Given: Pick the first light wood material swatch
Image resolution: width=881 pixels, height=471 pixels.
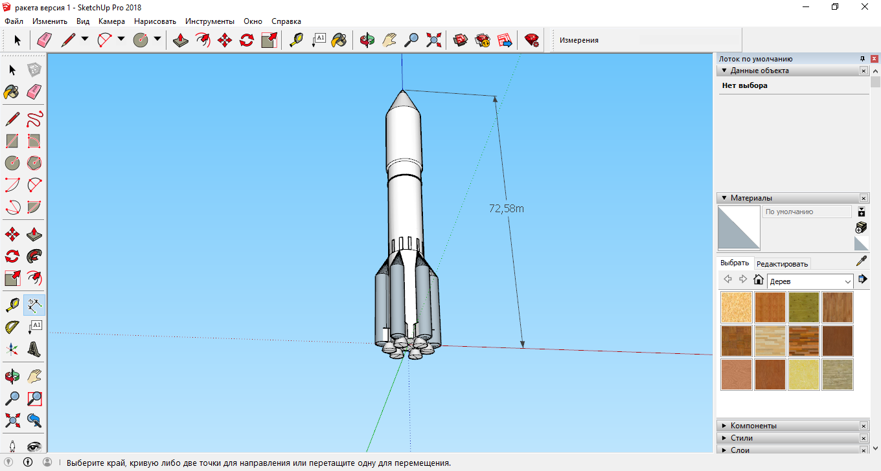Looking at the screenshot, I should [736, 307].
